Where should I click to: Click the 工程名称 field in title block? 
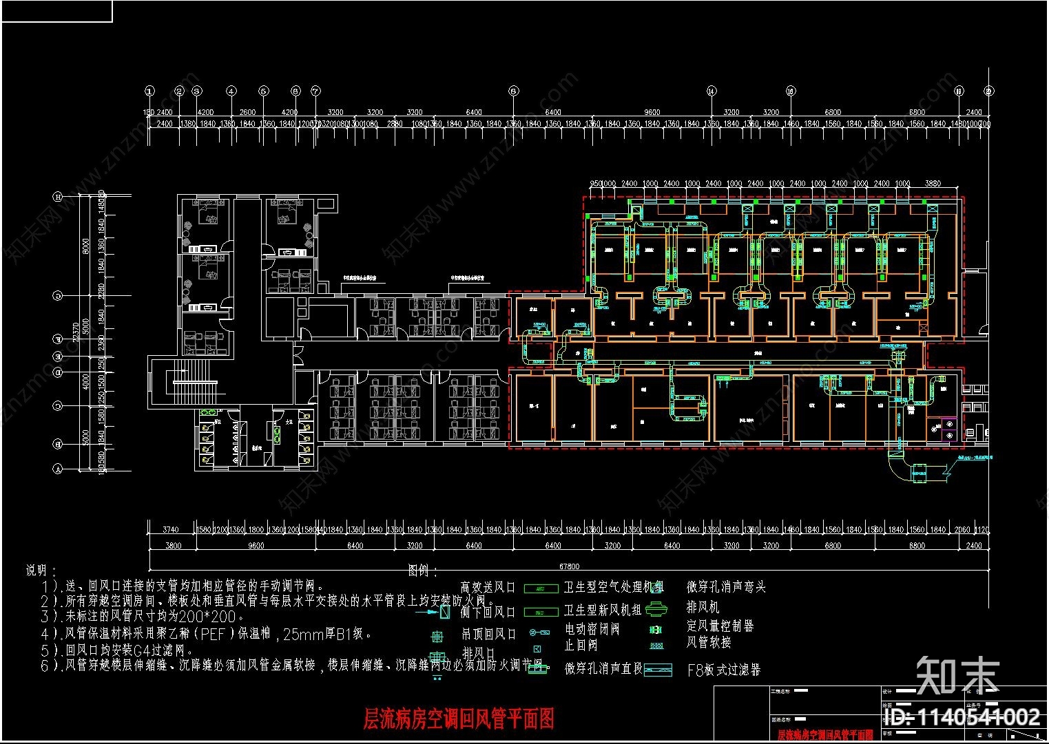(x=825, y=700)
